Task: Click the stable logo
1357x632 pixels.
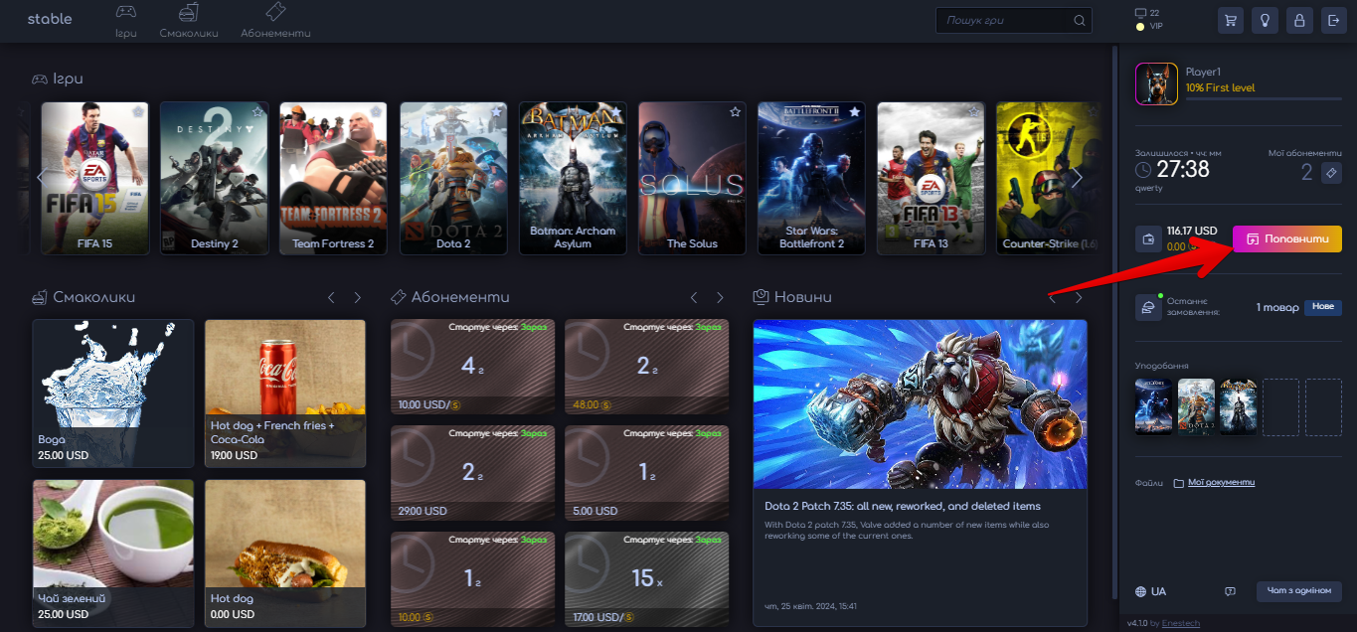Action: pyautogui.click(x=50, y=19)
